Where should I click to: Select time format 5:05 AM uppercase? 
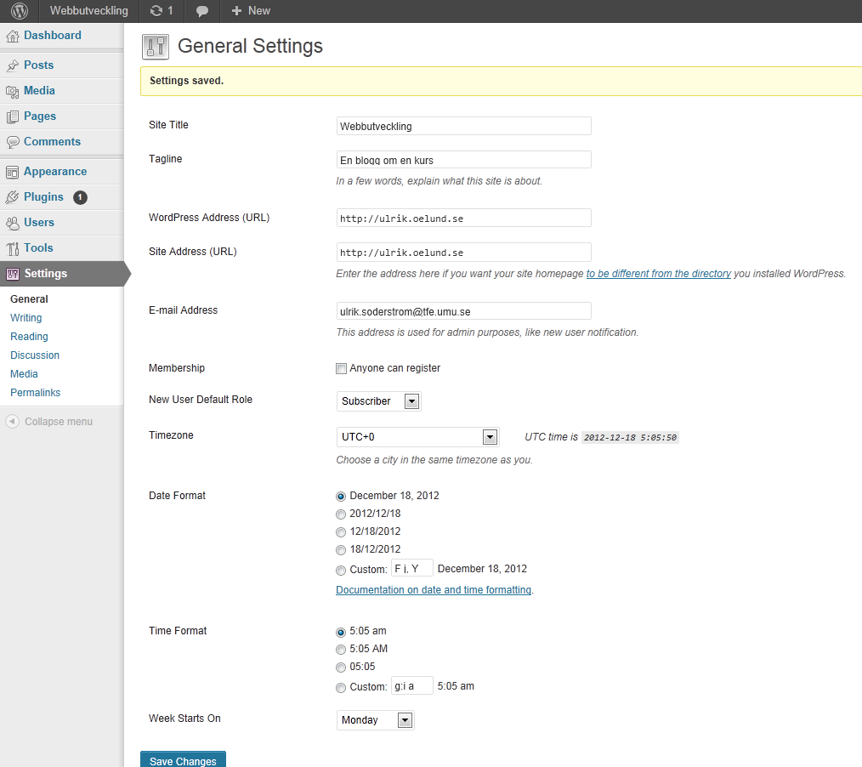(341, 650)
